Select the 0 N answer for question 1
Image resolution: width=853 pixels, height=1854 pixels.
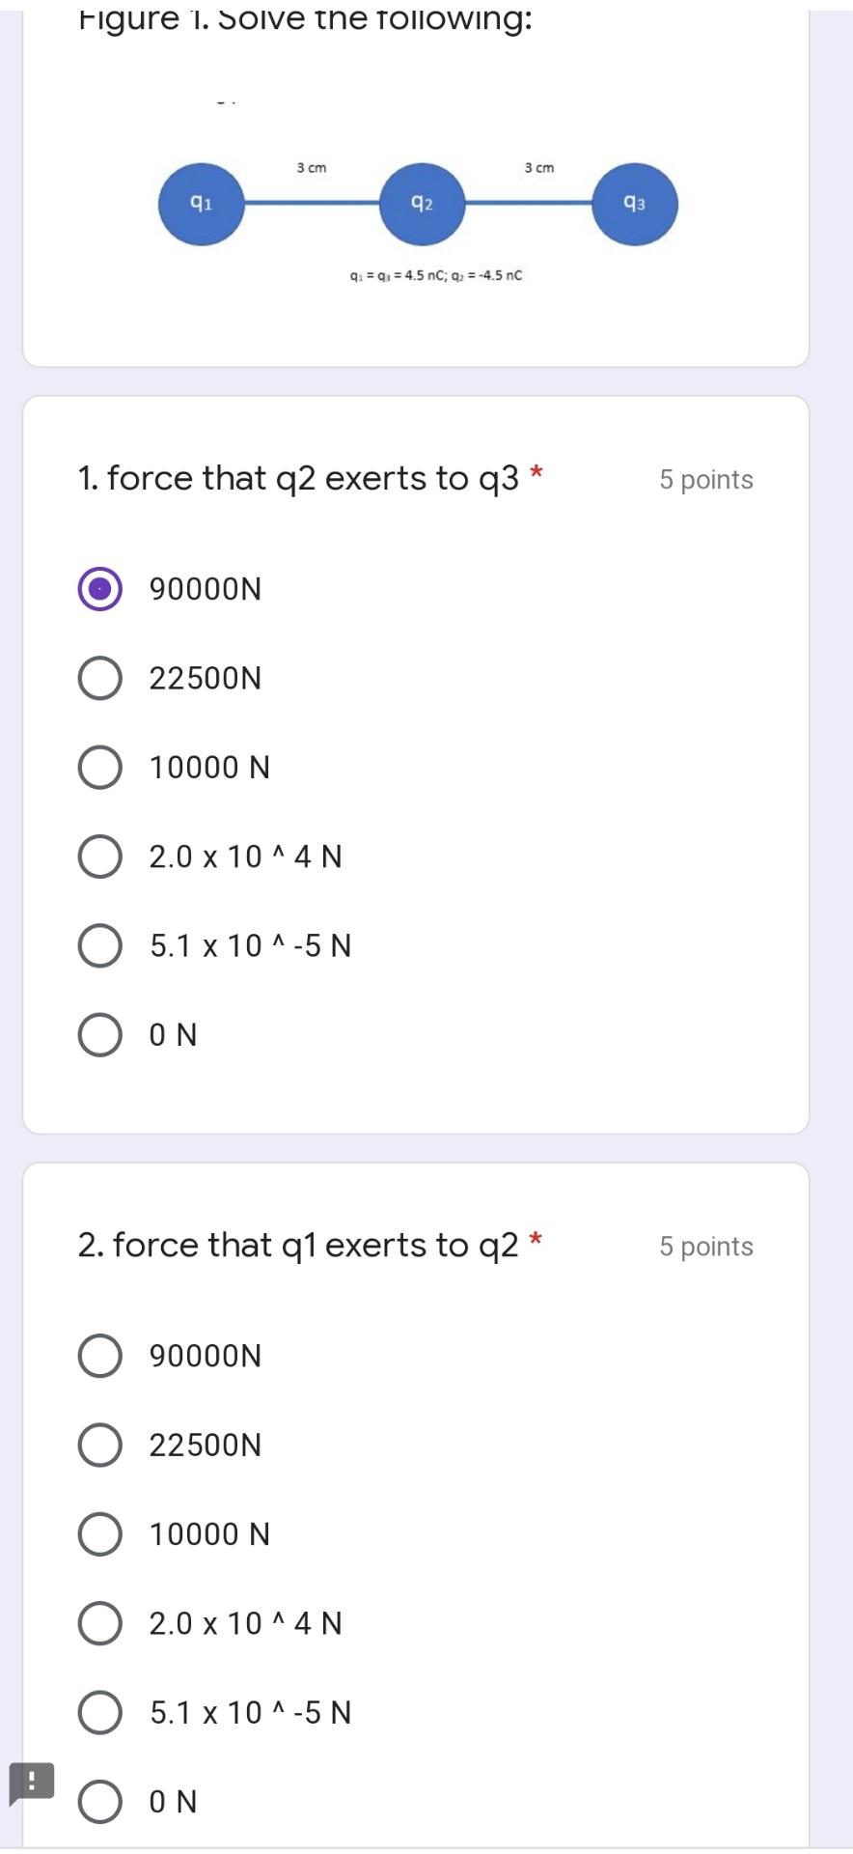[x=98, y=1034]
